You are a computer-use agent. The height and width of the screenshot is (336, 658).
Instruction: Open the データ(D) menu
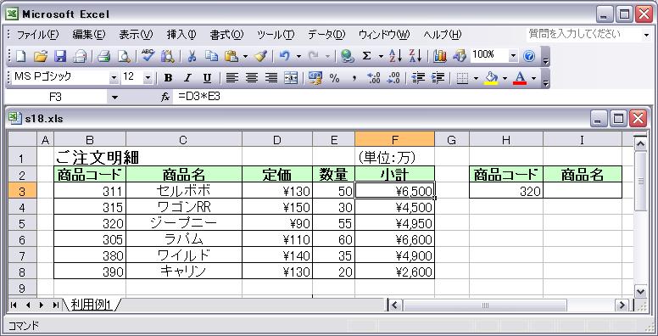(x=326, y=35)
